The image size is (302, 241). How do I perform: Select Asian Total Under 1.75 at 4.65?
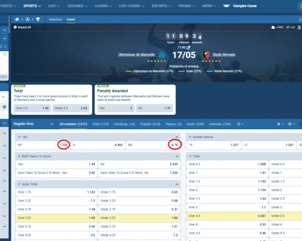[139, 192]
